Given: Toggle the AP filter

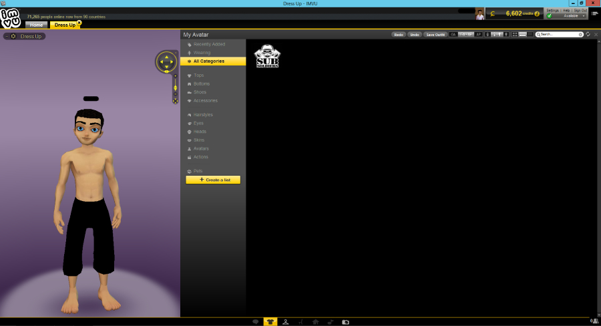Looking at the screenshot, I should click(478, 35).
